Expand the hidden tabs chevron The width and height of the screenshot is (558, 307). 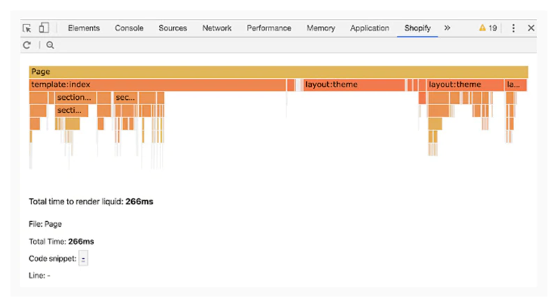[x=447, y=28]
